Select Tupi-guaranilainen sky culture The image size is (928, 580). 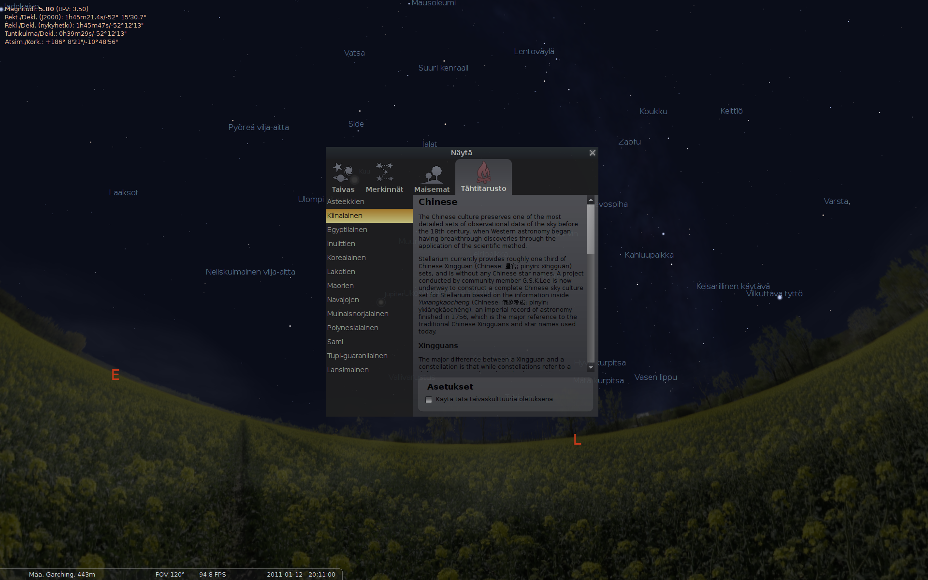point(369,356)
